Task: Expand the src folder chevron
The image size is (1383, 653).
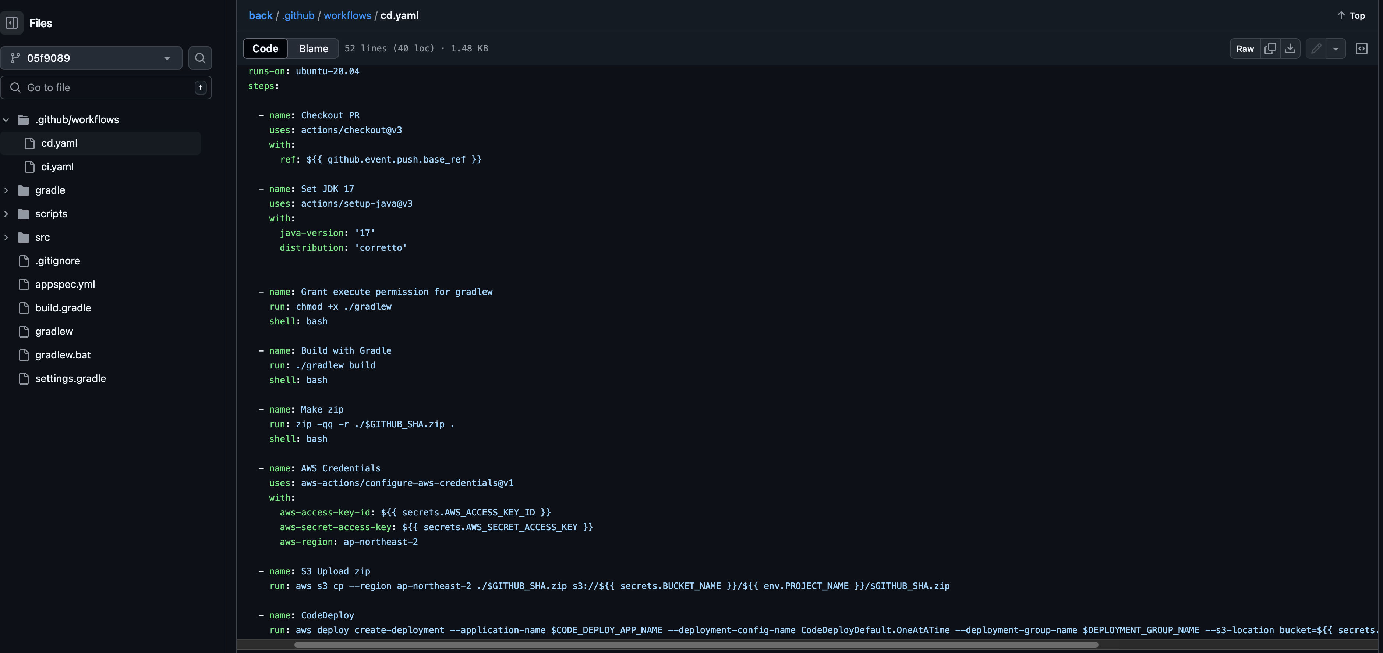Action: 7,237
